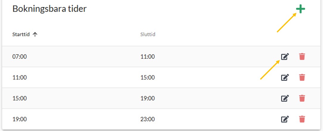Toggle the sort arrow next to Starttid

pos(35,34)
